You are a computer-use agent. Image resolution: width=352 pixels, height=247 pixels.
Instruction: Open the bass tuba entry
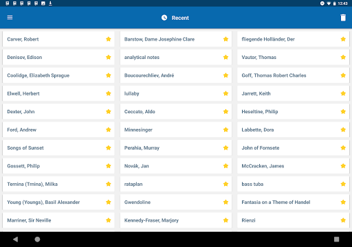[x=293, y=184]
